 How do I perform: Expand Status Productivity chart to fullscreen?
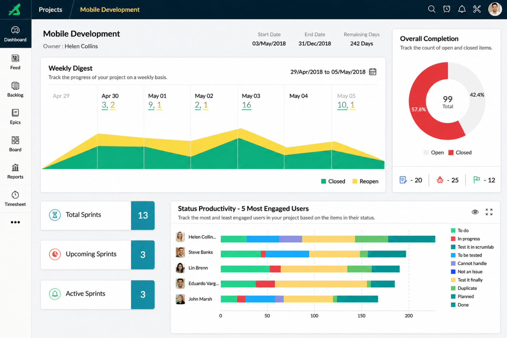489,212
